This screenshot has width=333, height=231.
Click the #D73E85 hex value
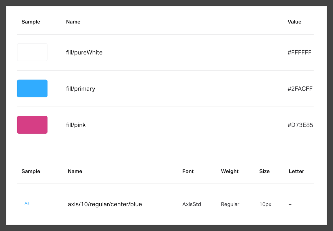300,125
